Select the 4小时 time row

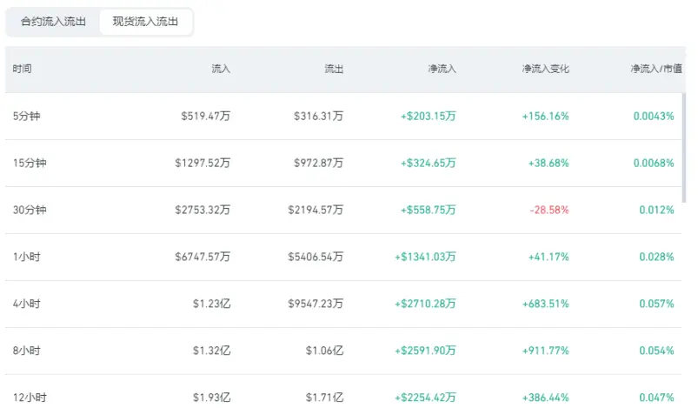(343, 304)
